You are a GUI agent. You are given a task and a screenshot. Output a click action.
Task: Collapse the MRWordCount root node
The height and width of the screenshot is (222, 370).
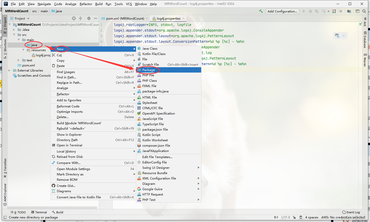[10, 24]
